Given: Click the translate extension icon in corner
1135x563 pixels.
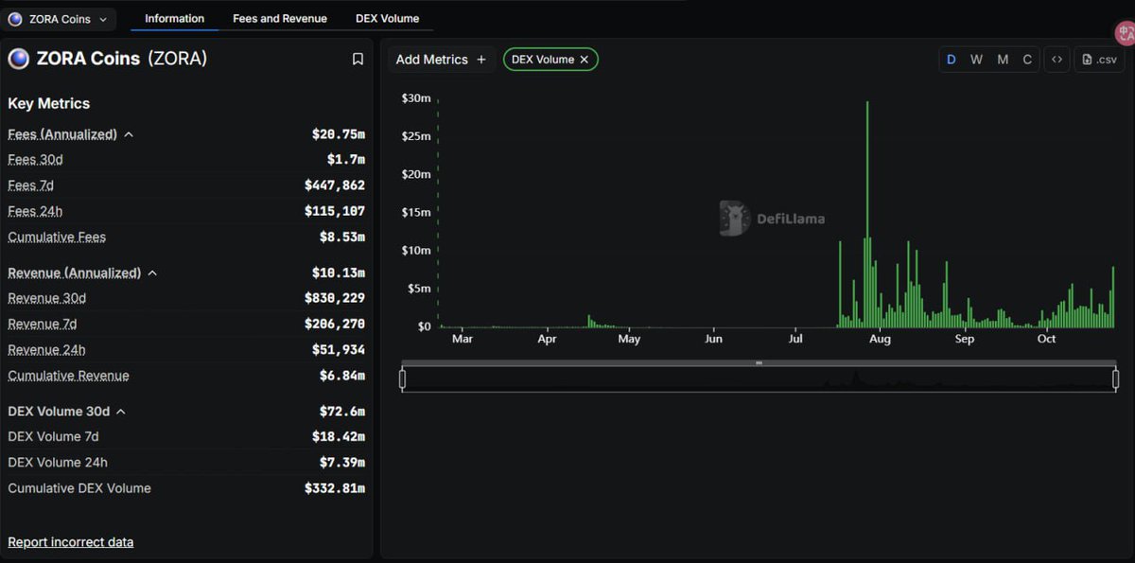Looking at the screenshot, I should click(1126, 33).
